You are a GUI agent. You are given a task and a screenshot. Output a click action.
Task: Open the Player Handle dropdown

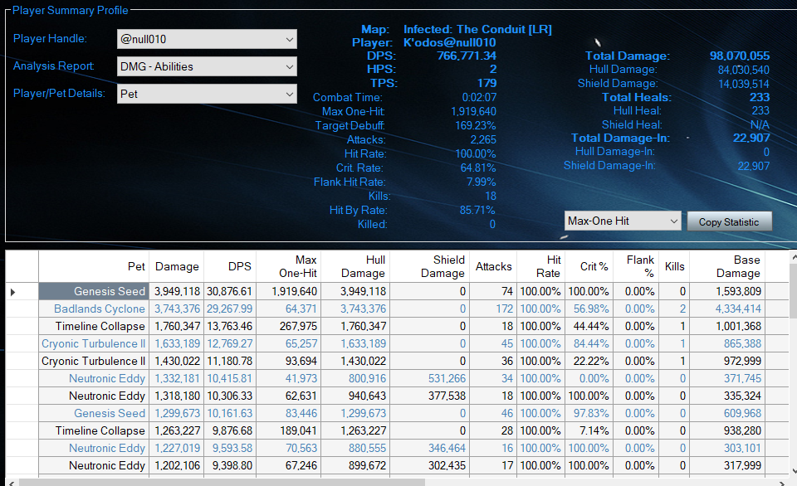point(207,39)
